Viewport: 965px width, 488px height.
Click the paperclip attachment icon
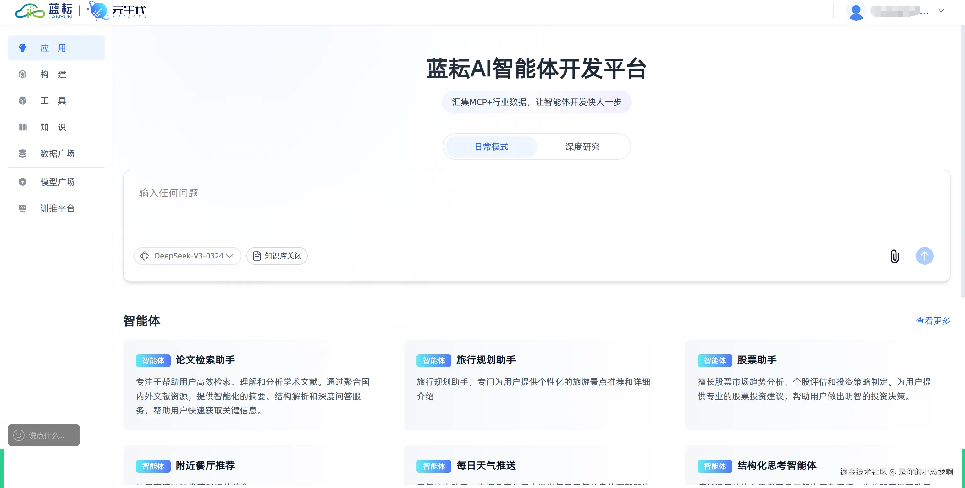pyautogui.click(x=894, y=256)
